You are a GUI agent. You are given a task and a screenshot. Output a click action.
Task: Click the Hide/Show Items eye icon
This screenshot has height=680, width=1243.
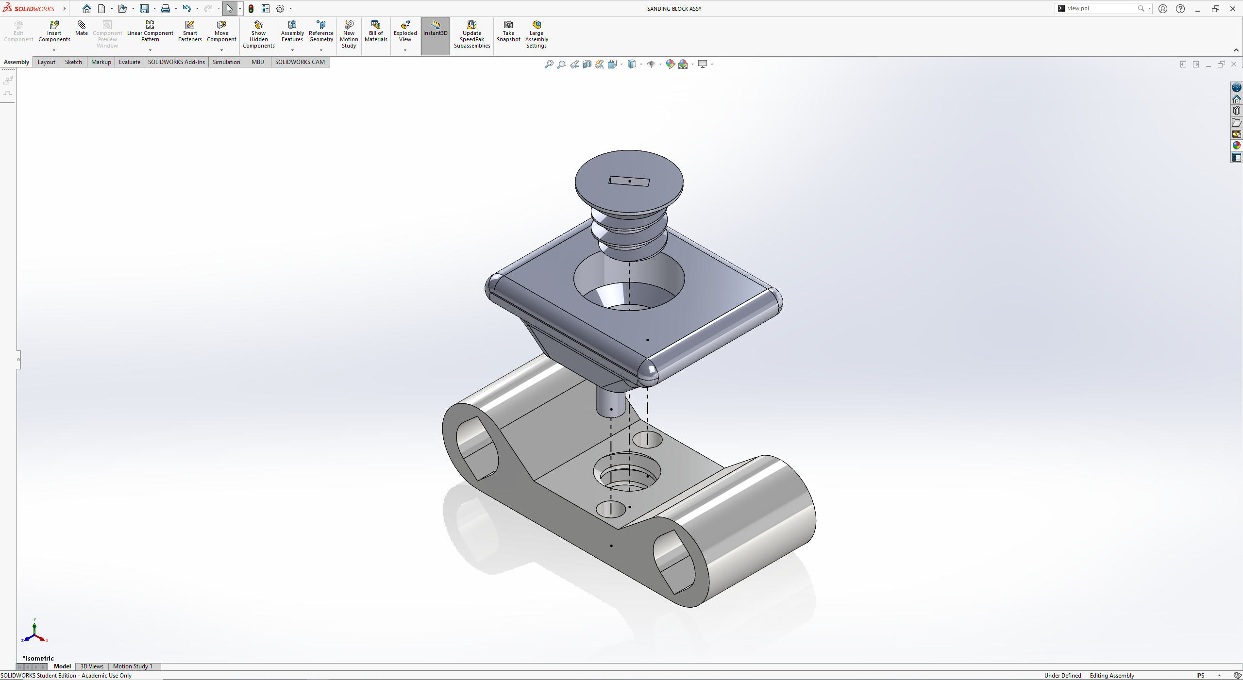651,64
